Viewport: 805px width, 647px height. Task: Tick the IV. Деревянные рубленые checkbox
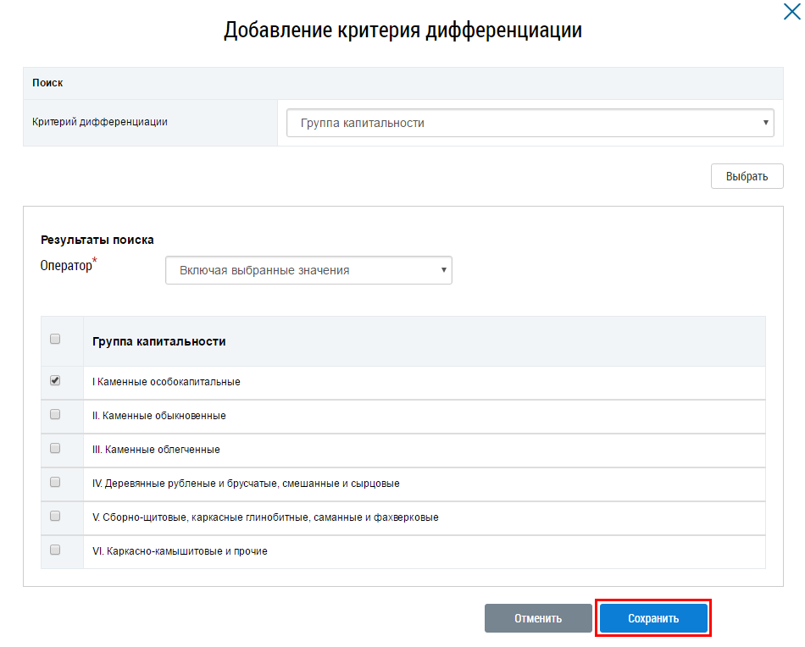[x=55, y=482]
